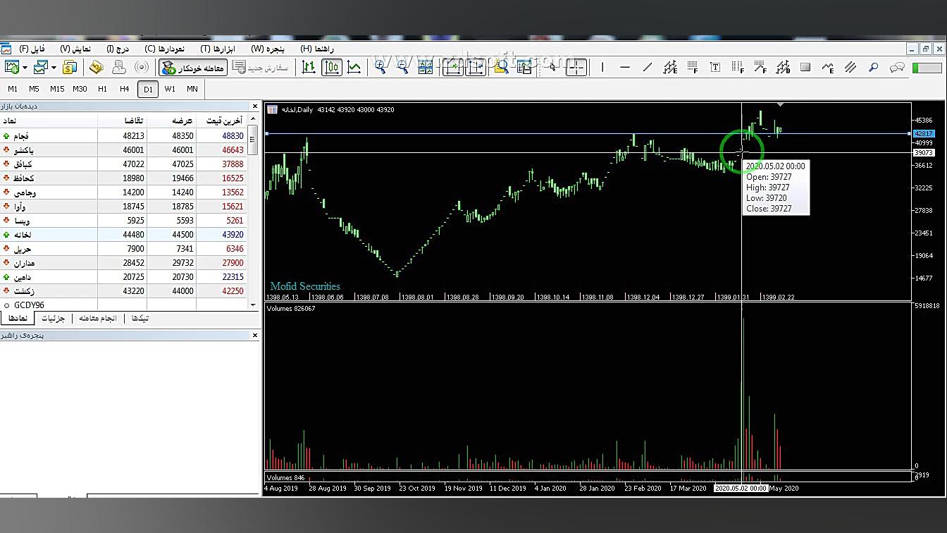
Task: Expand the profiles dropdown arrow
Action: pos(54,68)
